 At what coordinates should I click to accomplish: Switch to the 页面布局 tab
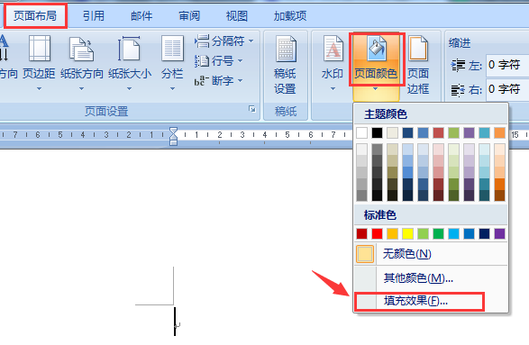[x=35, y=16]
